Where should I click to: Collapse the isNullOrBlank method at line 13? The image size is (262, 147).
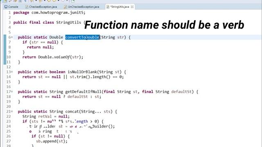tap(12, 72)
